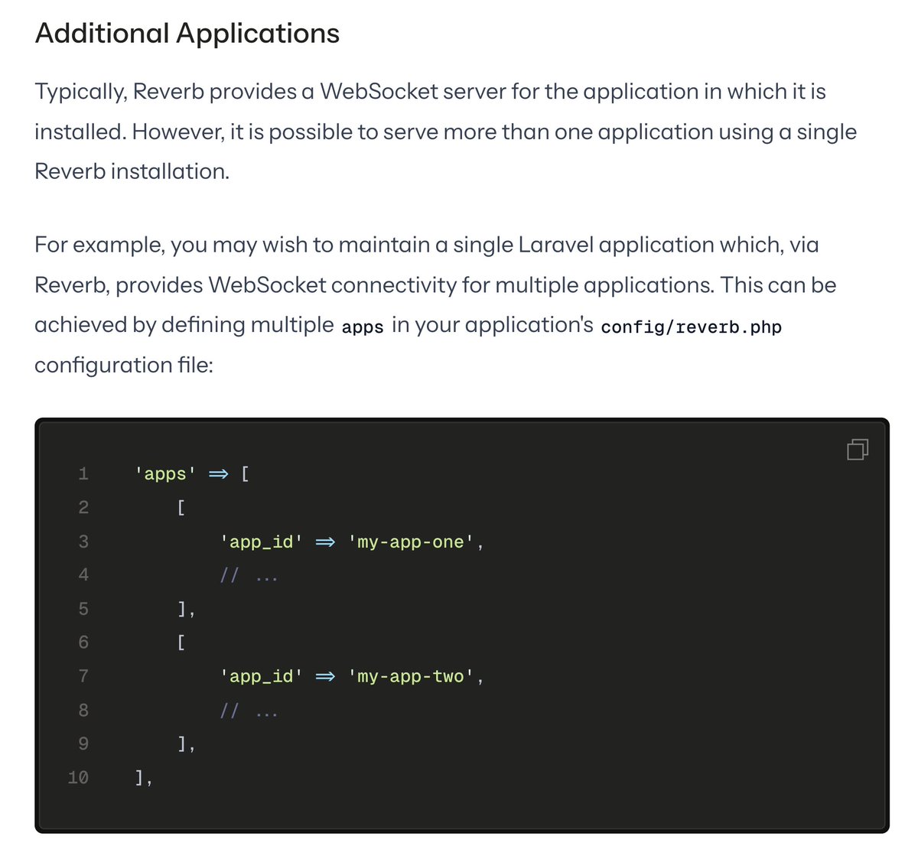Click the comment '// ...' on line 8

pyautogui.click(x=249, y=711)
